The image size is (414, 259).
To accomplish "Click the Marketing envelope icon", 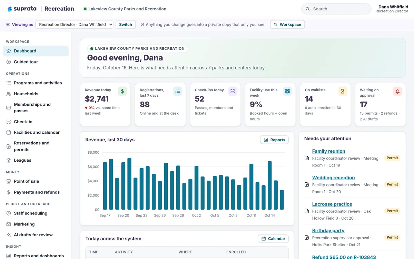I will (9, 224).
